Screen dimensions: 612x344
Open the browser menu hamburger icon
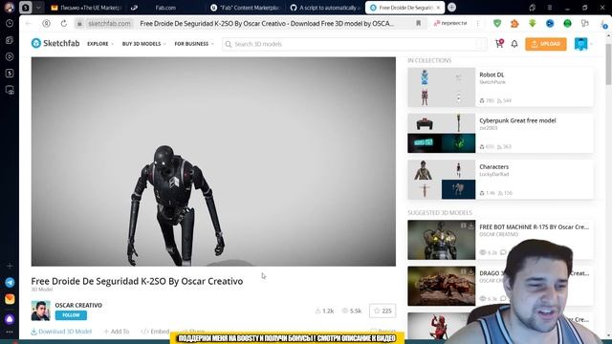click(550, 8)
